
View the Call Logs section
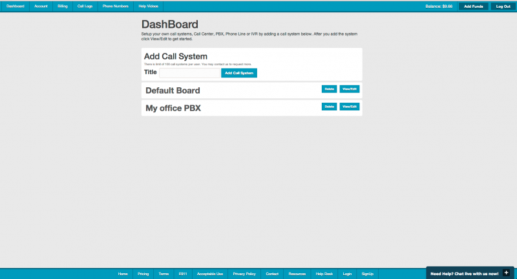click(x=85, y=6)
